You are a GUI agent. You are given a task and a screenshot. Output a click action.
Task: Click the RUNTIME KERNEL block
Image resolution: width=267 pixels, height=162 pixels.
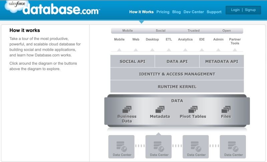click(177, 87)
